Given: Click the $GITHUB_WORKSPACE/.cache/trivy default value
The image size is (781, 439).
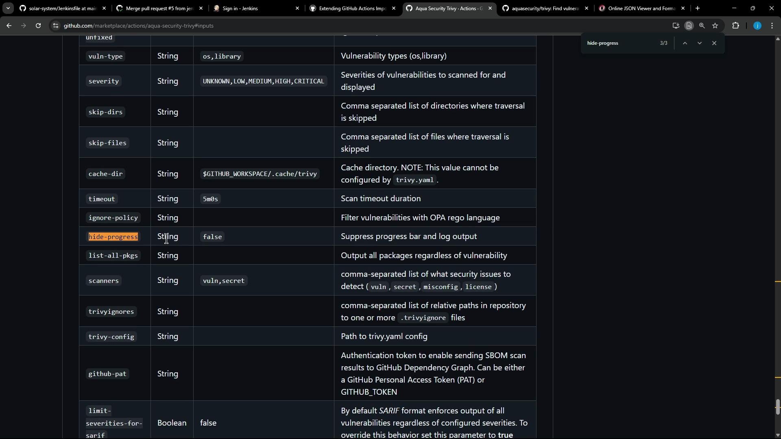Looking at the screenshot, I should point(260,174).
